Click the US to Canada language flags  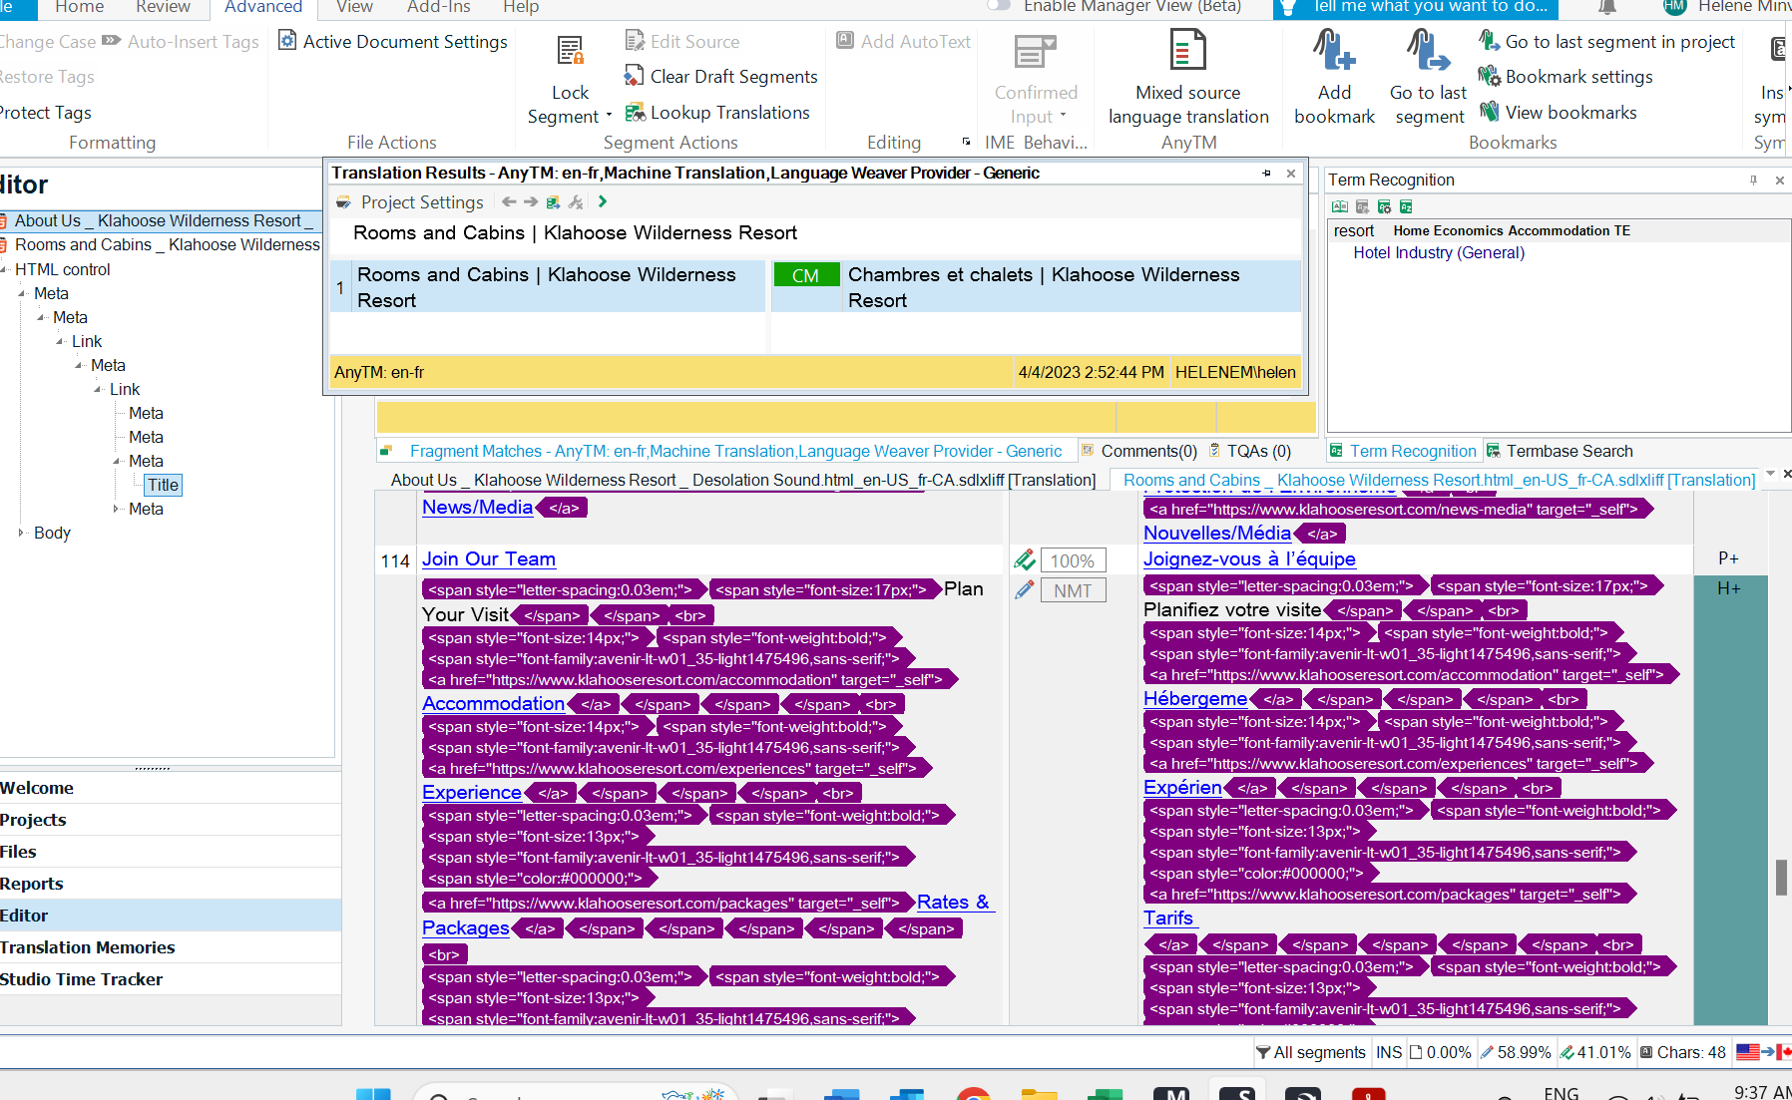(1763, 1052)
